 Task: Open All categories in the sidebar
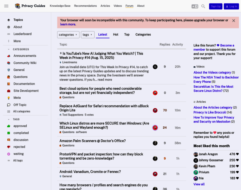22,111
